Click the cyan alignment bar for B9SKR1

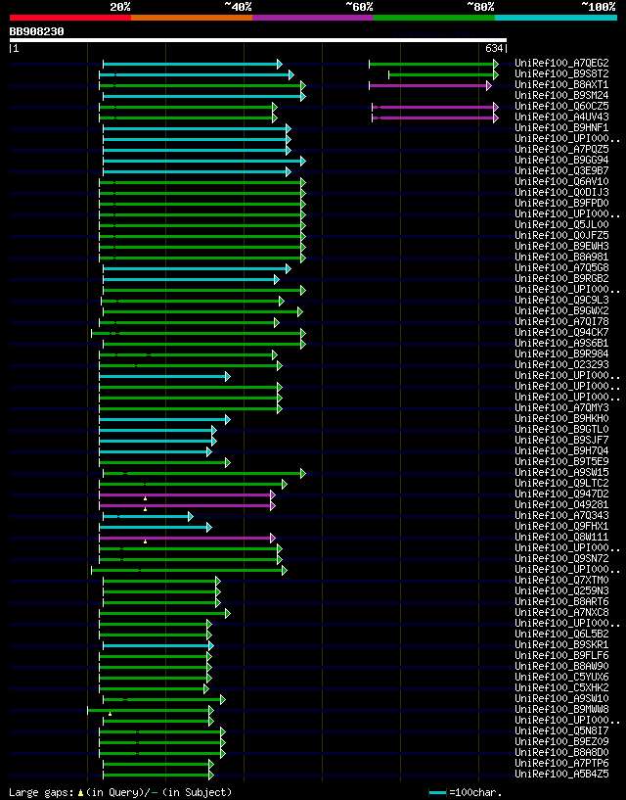158,646
